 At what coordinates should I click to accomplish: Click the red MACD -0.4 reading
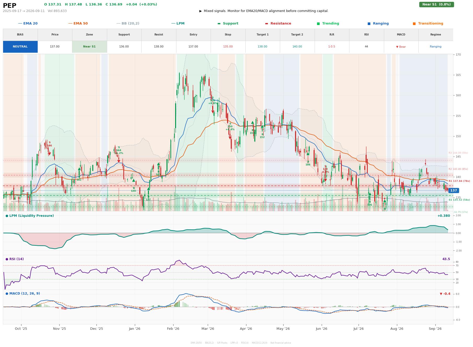pyautogui.click(x=445, y=294)
